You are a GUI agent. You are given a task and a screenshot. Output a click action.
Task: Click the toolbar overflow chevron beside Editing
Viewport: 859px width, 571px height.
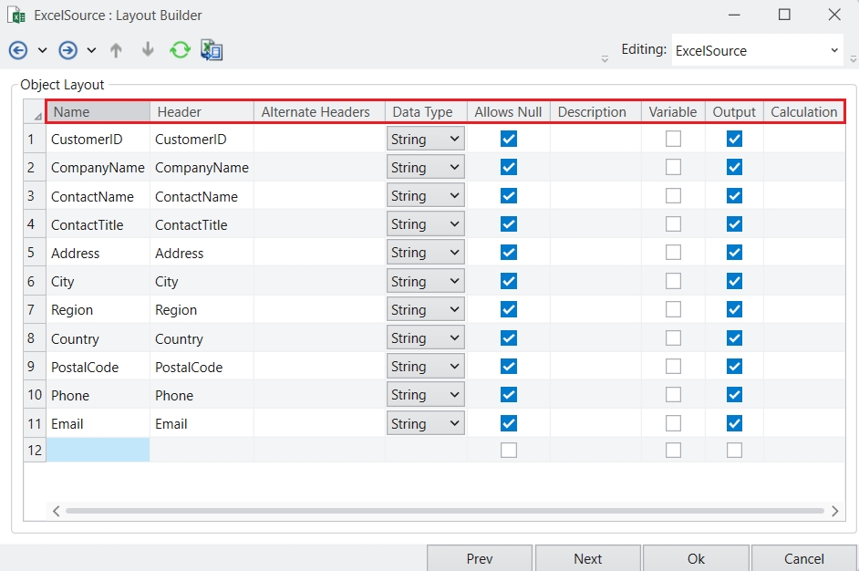tap(605, 58)
